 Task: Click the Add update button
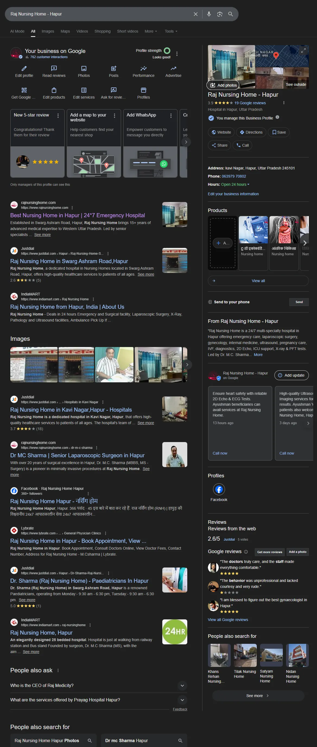pyautogui.click(x=291, y=375)
